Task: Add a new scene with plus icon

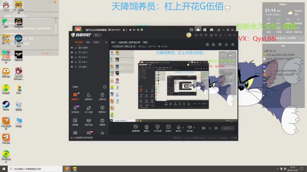Action: click(106, 42)
